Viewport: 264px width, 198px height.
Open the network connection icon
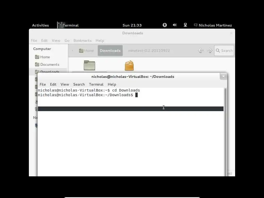tap(185, 25)
